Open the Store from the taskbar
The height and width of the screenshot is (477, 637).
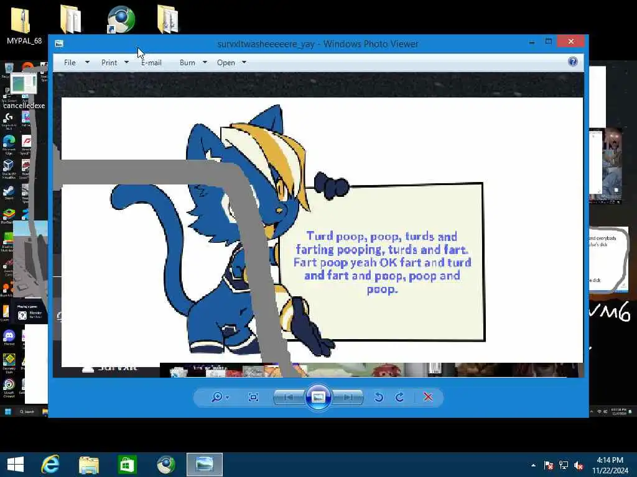127,465
